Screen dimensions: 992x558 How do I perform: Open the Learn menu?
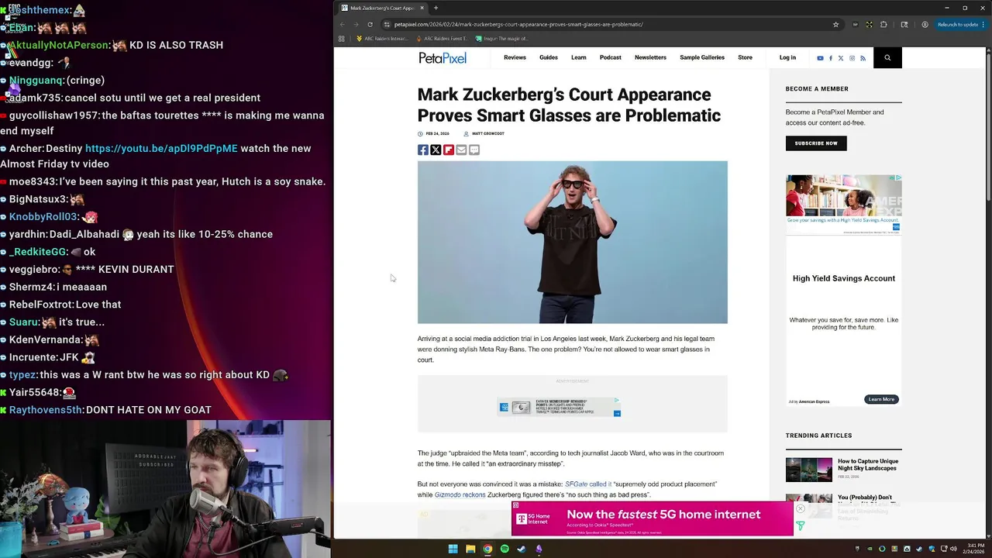(579, 57)
